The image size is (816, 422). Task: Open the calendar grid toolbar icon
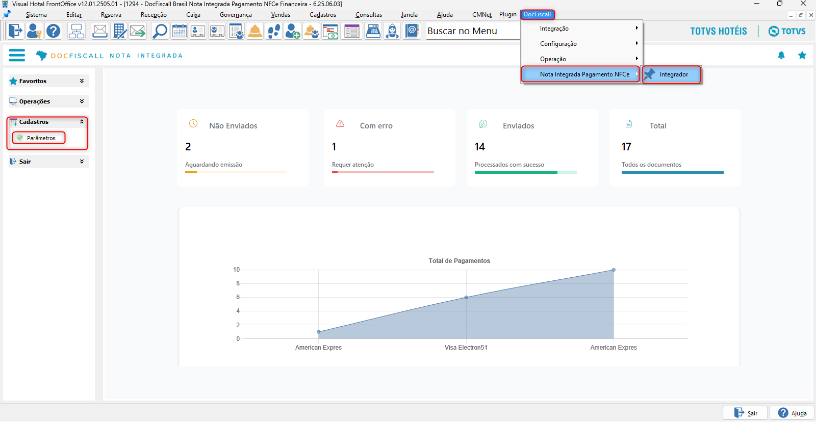(179, 31)
